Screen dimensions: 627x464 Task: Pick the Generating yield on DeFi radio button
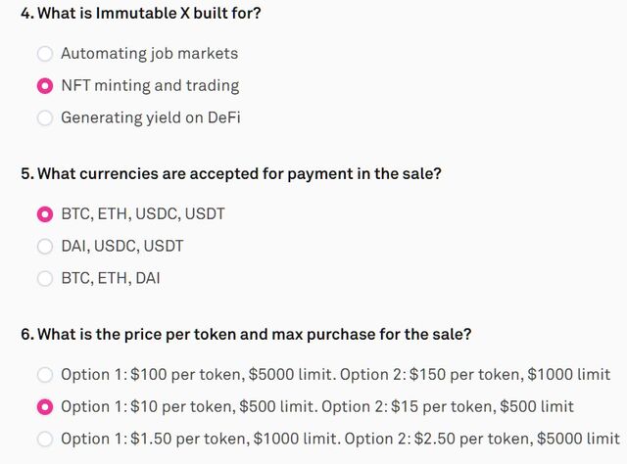pos(45,117)
